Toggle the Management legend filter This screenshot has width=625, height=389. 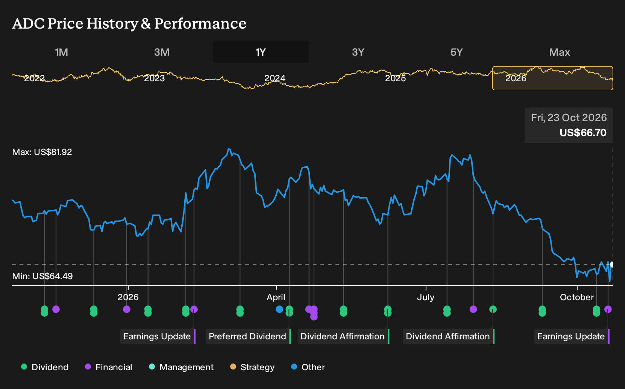coord(181,367)
